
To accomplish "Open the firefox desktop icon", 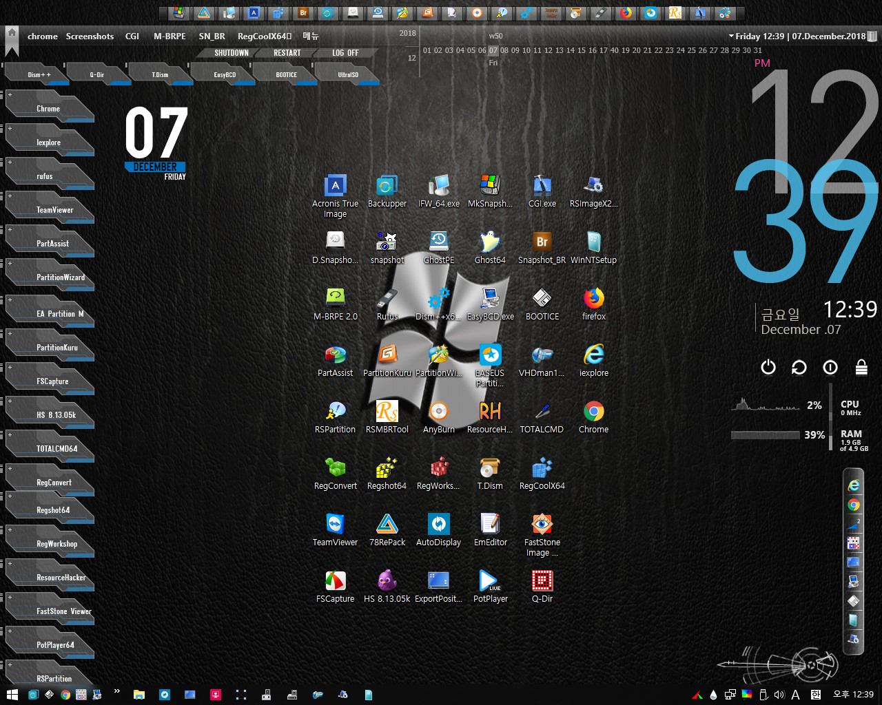I will tap(593, 304).
